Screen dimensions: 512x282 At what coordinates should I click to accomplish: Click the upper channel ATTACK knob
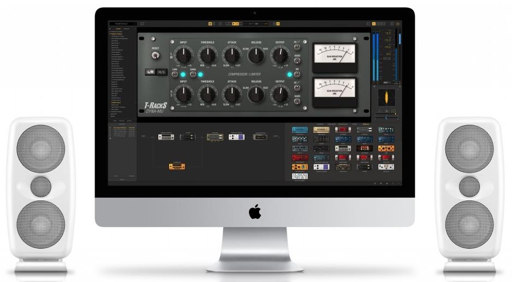(232, 55)
